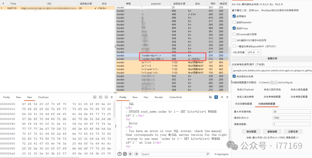The width and height of the screenshot is (312, 158).
Task: Open 自定义延时发包 settings
Action: [x=272, y=89]
